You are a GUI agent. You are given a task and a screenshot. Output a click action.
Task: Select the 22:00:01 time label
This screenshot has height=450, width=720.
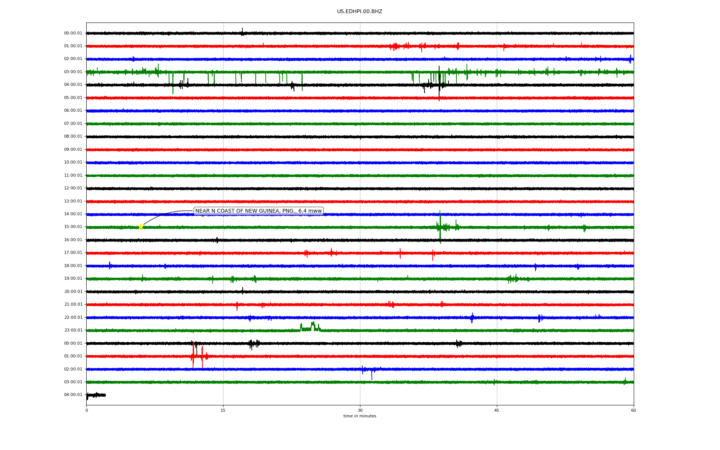73,318
